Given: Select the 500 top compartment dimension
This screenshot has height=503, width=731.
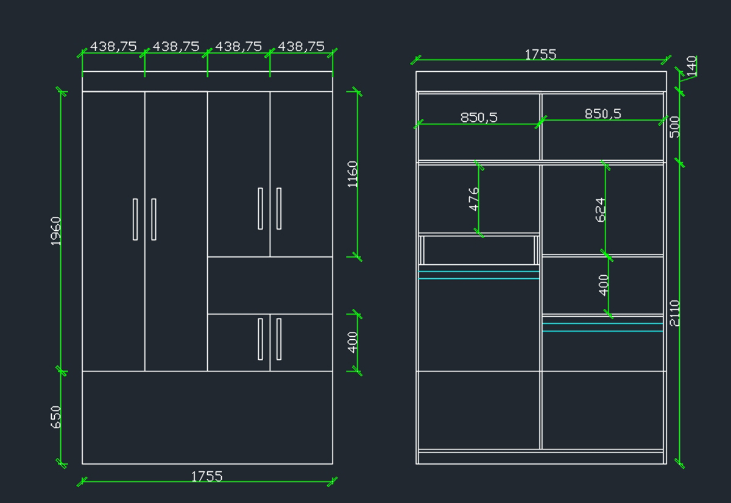Looking at the screenshot, I should tap(674, 127).
